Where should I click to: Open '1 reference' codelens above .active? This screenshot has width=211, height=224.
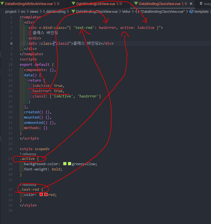[28, 154]
